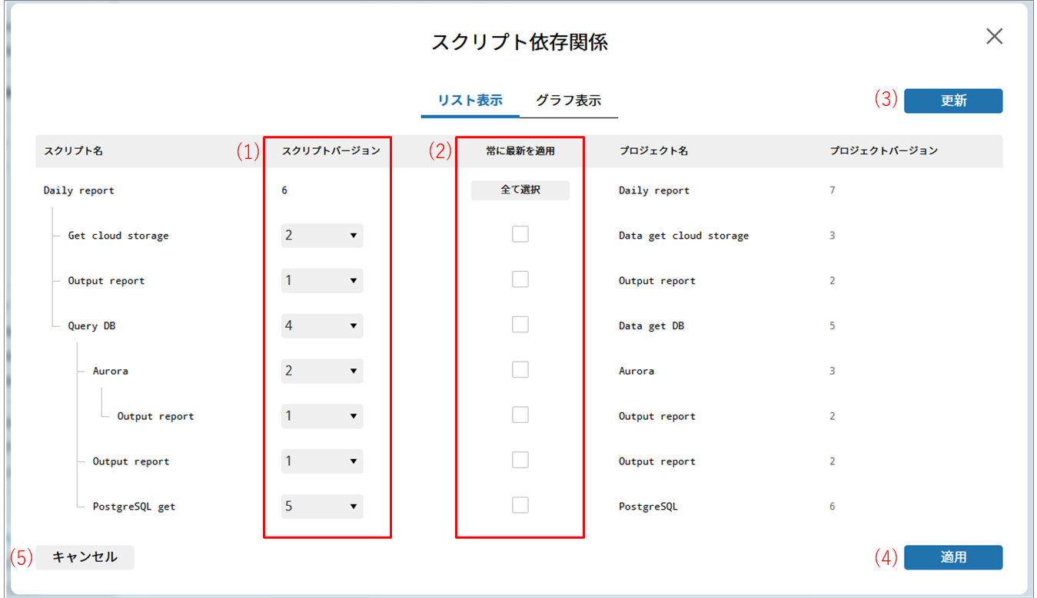Click the スクリプトバージョン column header
The height and width of the screenshot is (598, 1037).
[x=331, y=151]
